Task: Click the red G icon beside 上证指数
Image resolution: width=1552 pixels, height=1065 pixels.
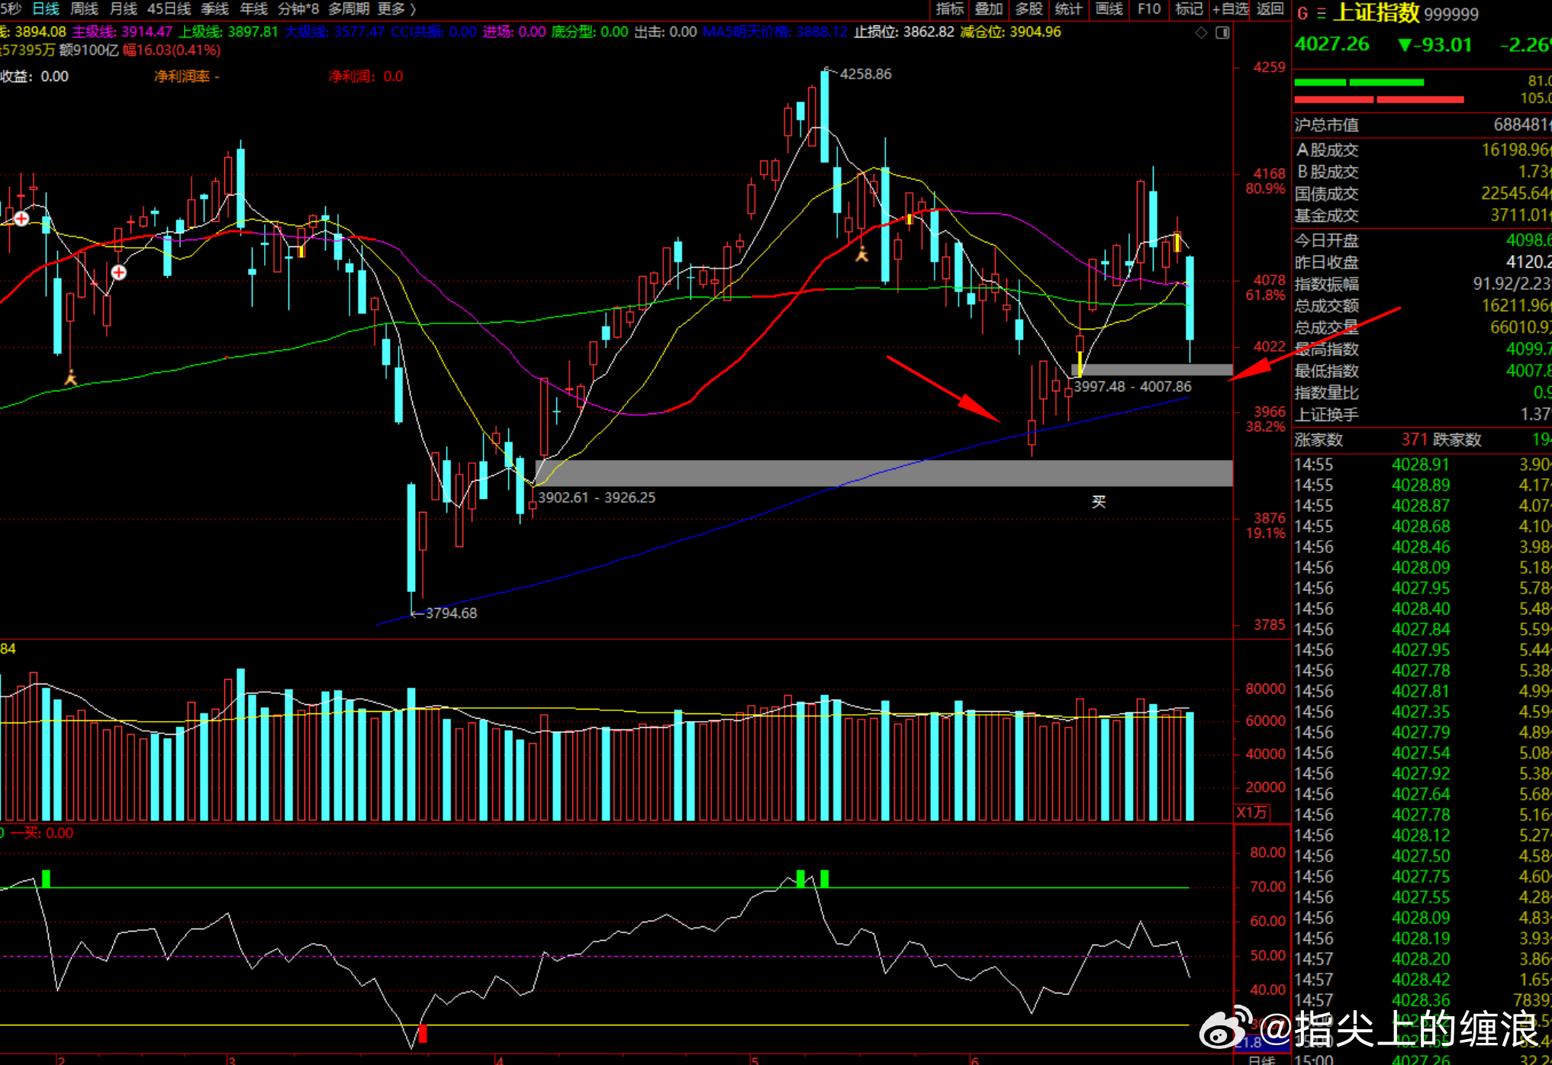Action: coord(1302,14)
